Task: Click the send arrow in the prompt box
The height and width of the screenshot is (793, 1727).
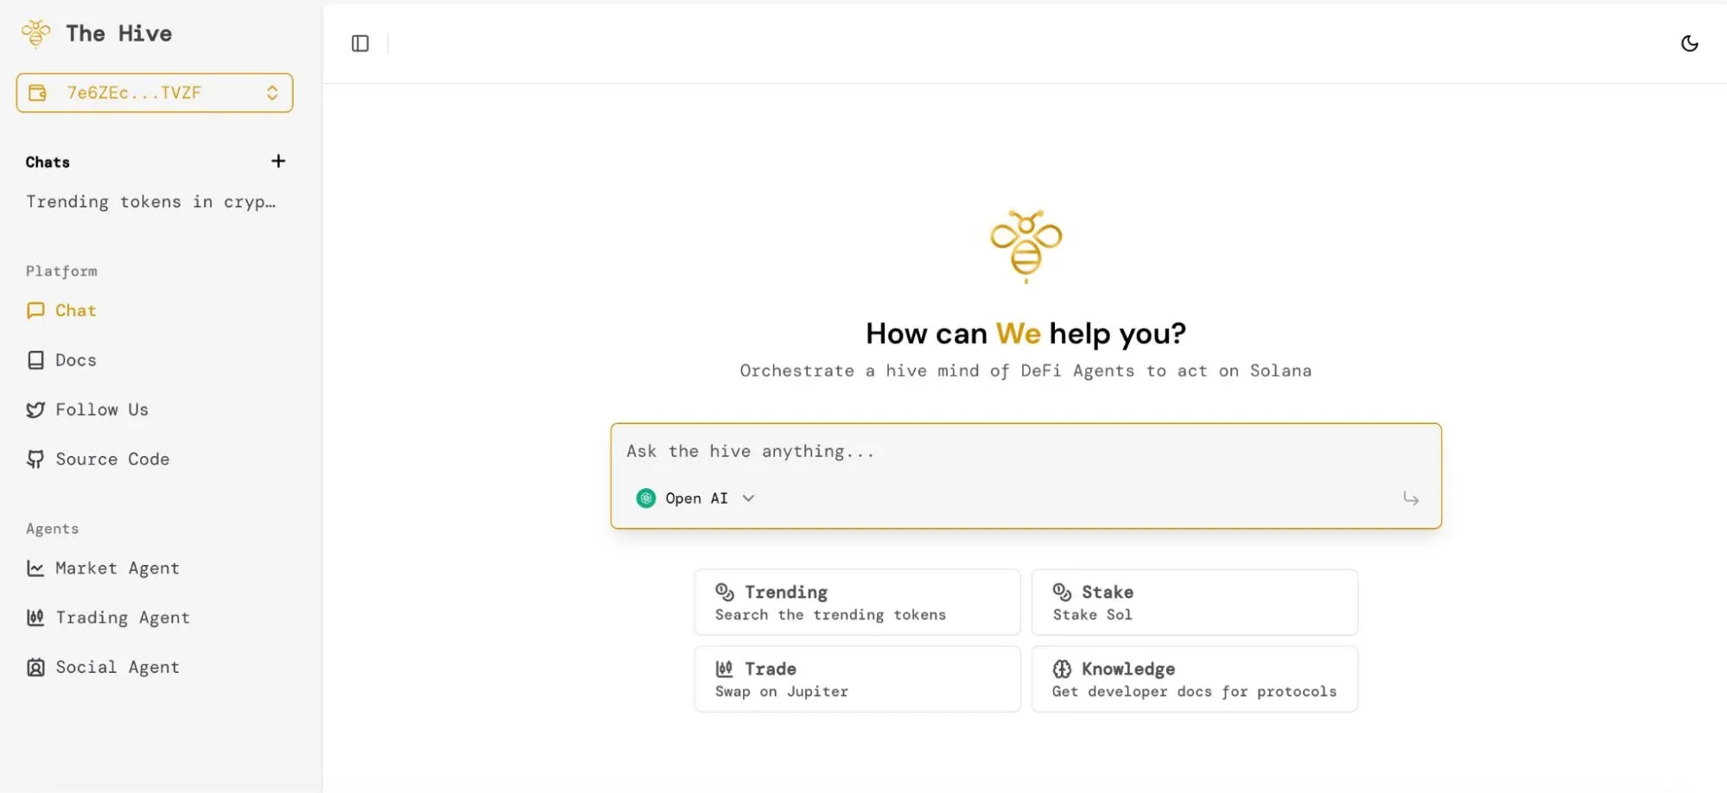Action: [x=1411, y=498]
